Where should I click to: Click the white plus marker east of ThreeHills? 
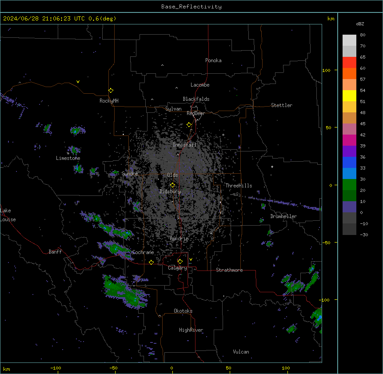coord(272,167)
